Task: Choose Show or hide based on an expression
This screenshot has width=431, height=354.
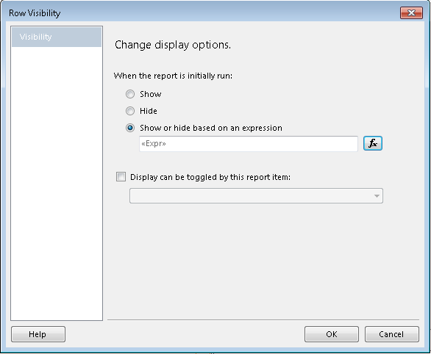Action: (130, 128)
